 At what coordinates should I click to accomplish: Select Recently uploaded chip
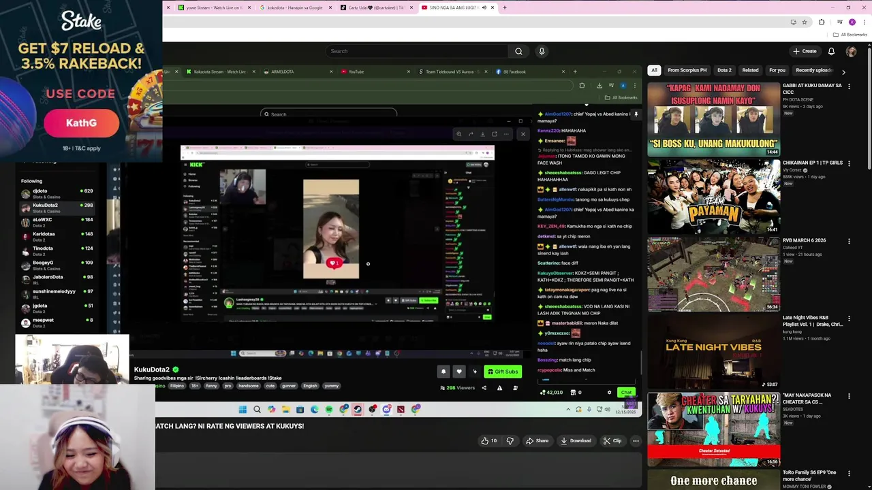[x=813, y=70]
